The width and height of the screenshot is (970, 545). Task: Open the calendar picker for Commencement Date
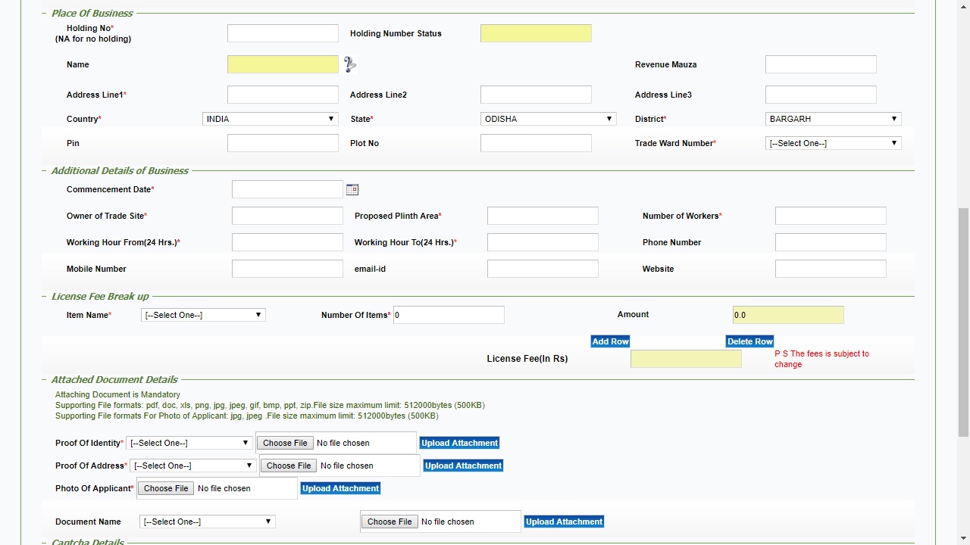(x=352, y=189)
